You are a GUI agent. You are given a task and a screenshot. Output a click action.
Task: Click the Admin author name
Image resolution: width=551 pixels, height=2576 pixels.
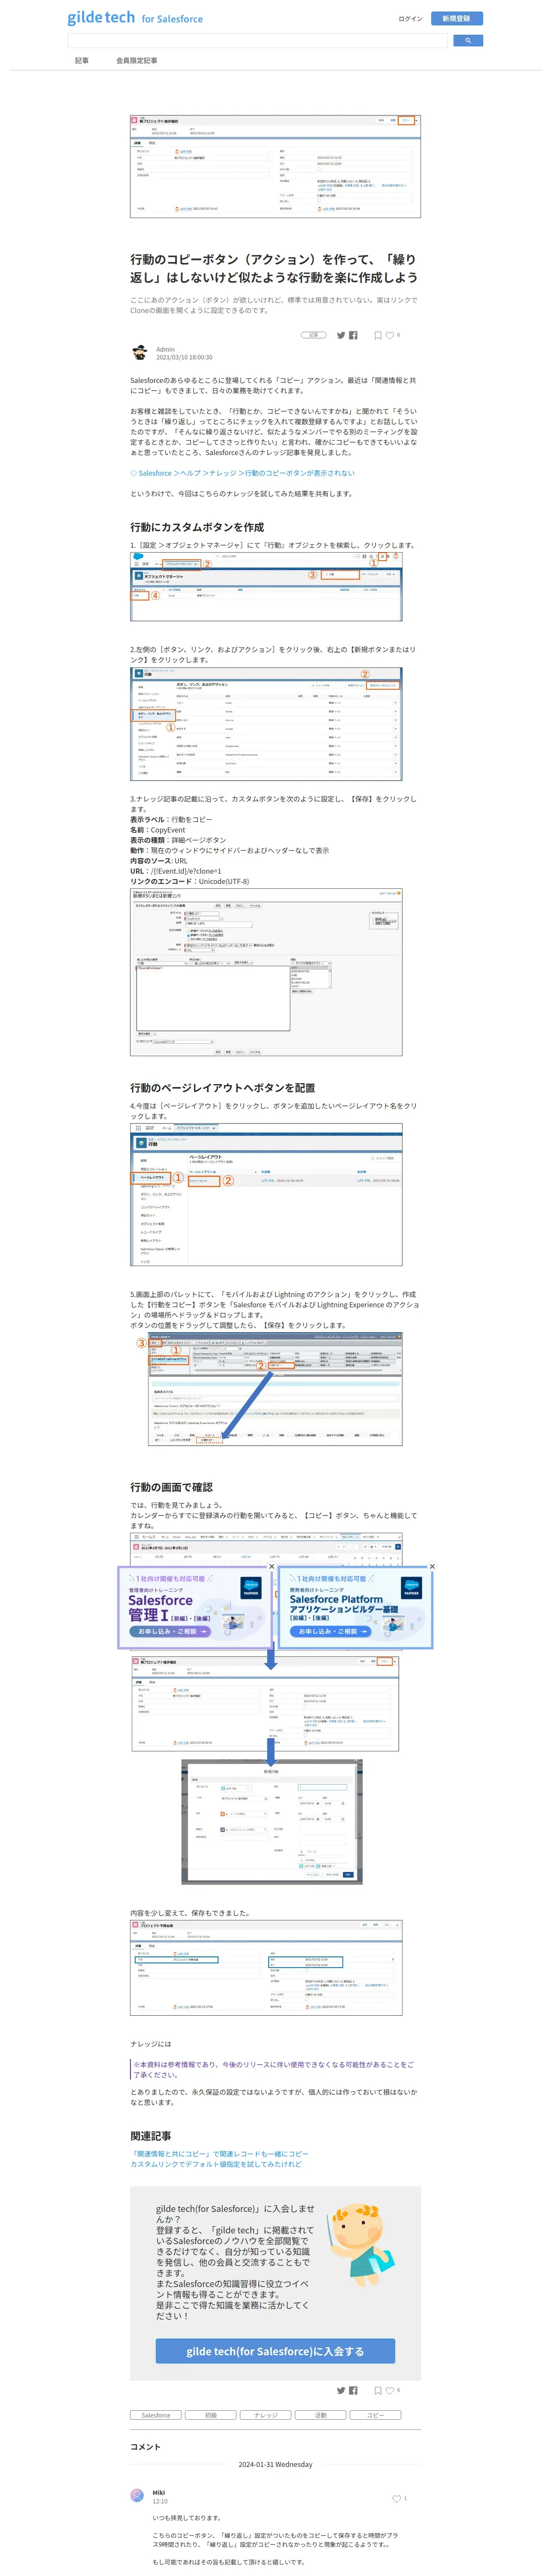(165, 349)
